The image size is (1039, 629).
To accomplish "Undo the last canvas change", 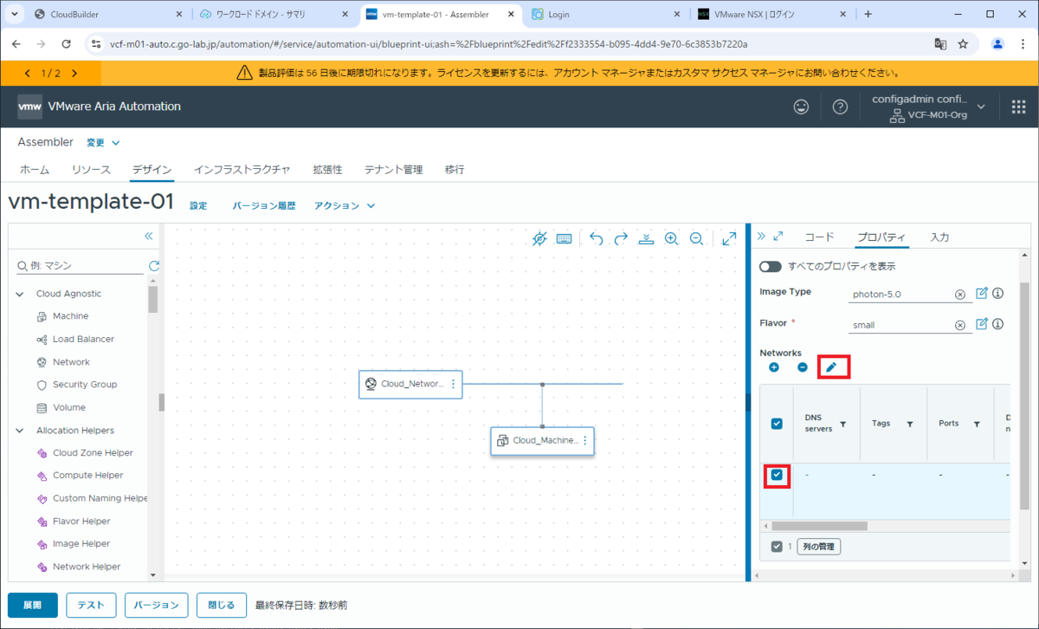I will click(596, 238).
